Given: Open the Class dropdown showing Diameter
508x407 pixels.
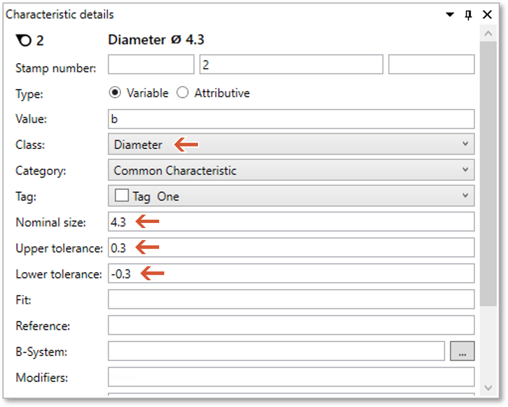Looking at the screenshot, I should point(291,145).
